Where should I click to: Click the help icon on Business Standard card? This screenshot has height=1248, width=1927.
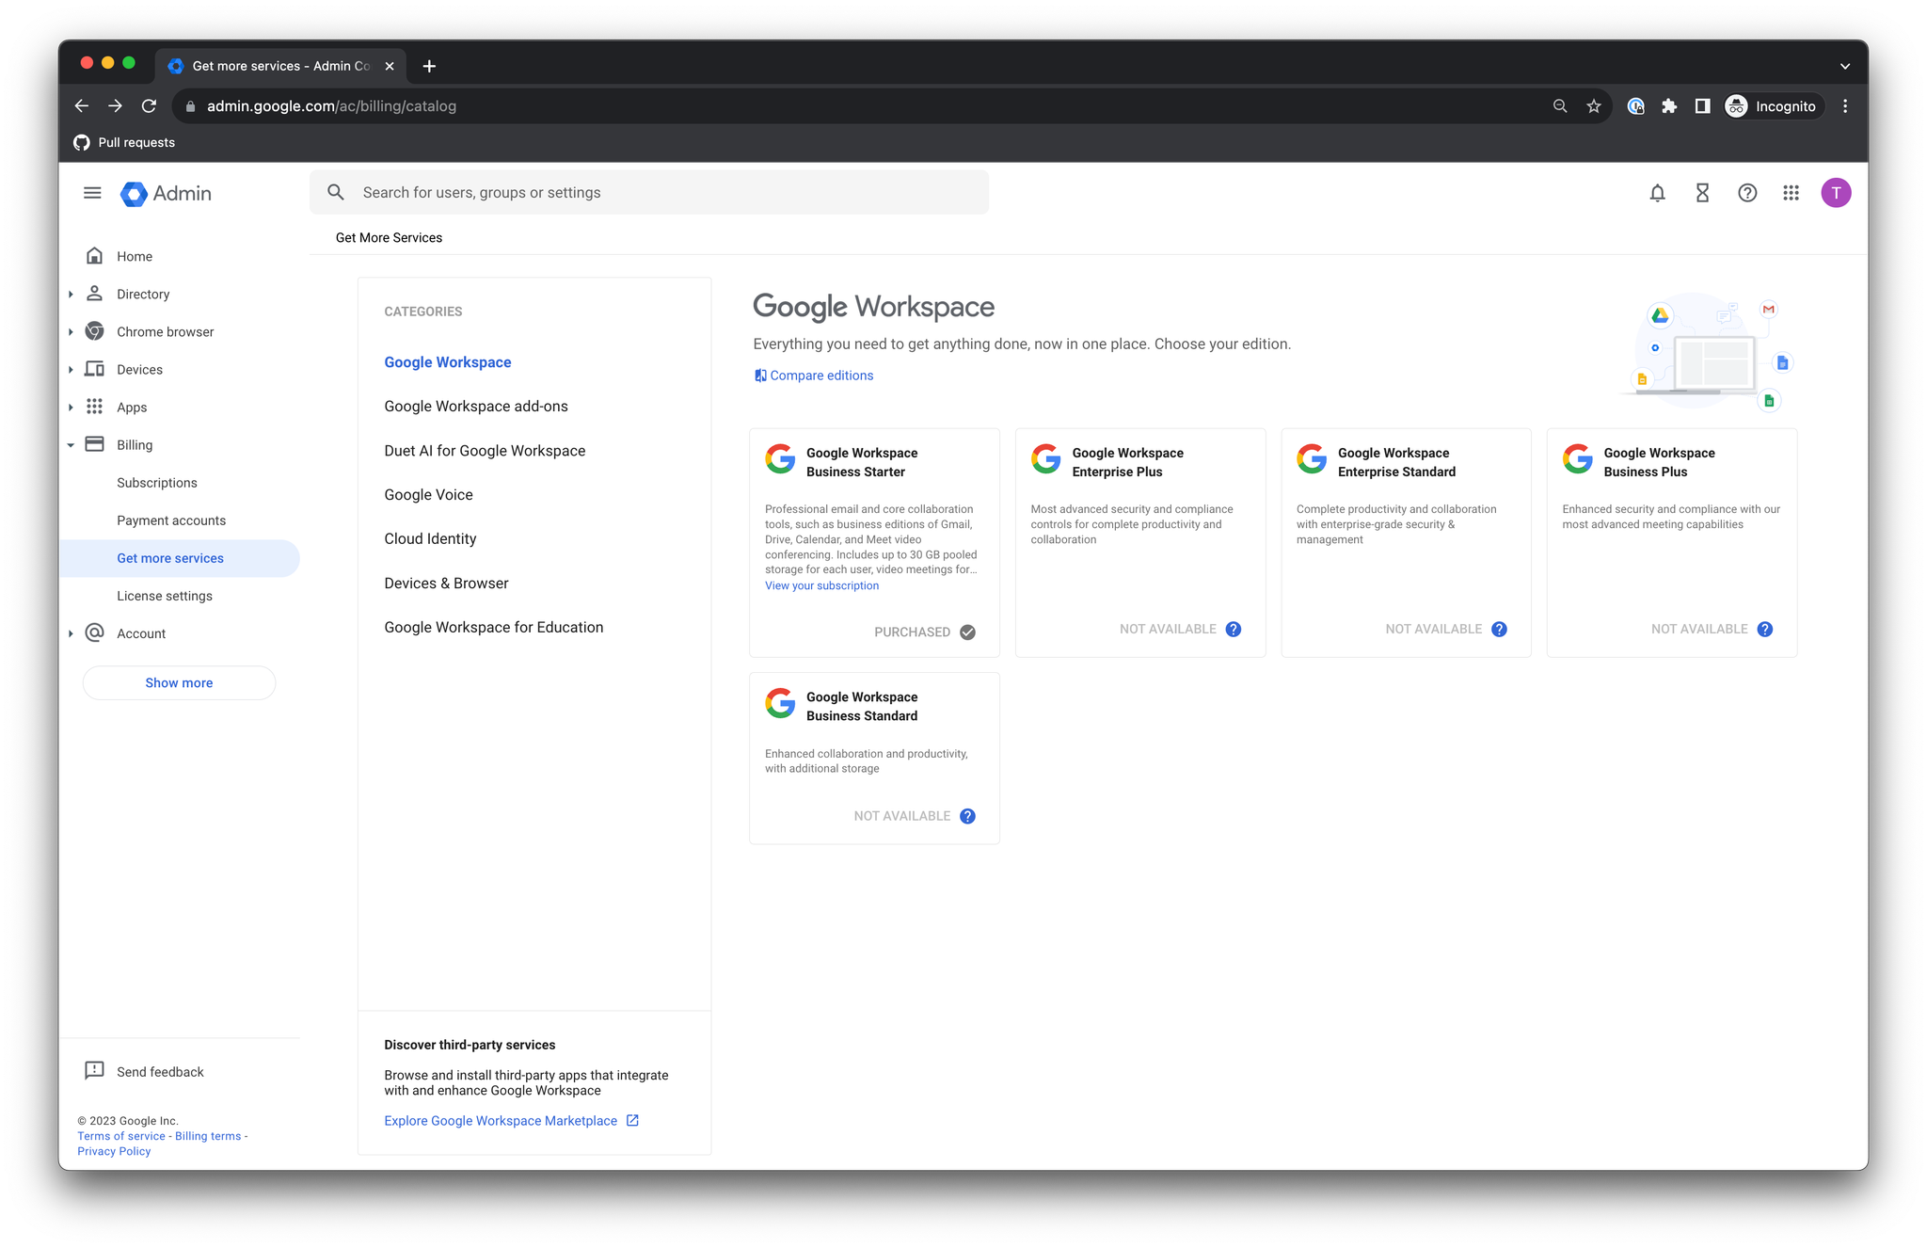point(967,816)
